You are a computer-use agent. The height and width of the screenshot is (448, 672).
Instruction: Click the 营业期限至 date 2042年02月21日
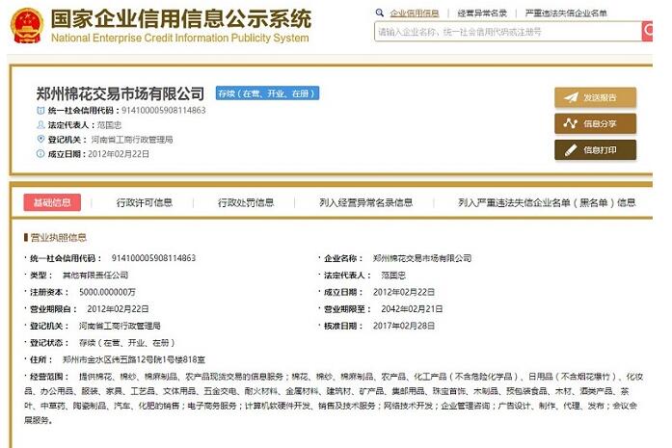[x=412, y=309]
